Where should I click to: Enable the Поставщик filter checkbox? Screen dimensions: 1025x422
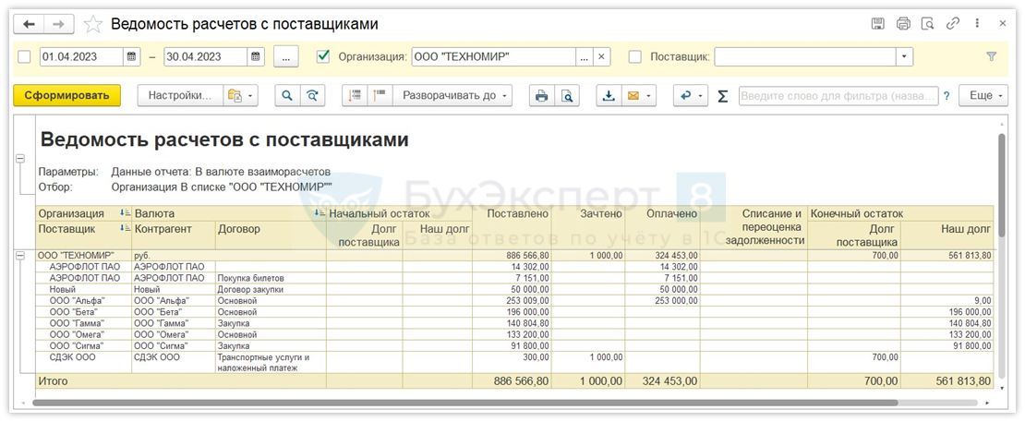pos(635,56)
